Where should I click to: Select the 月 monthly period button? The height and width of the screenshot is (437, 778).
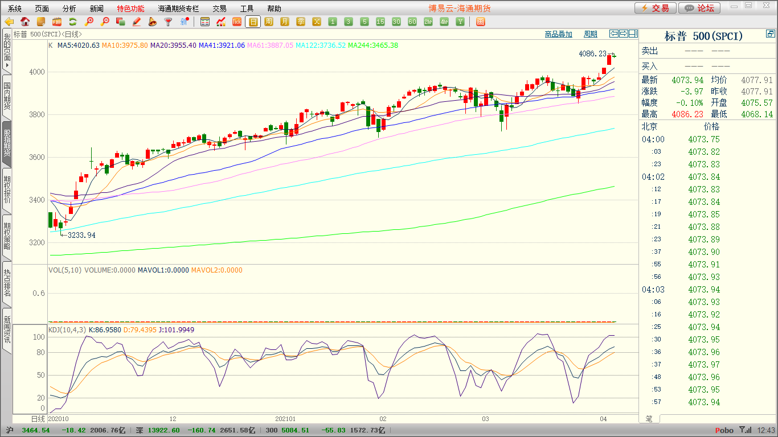[285, 22]
